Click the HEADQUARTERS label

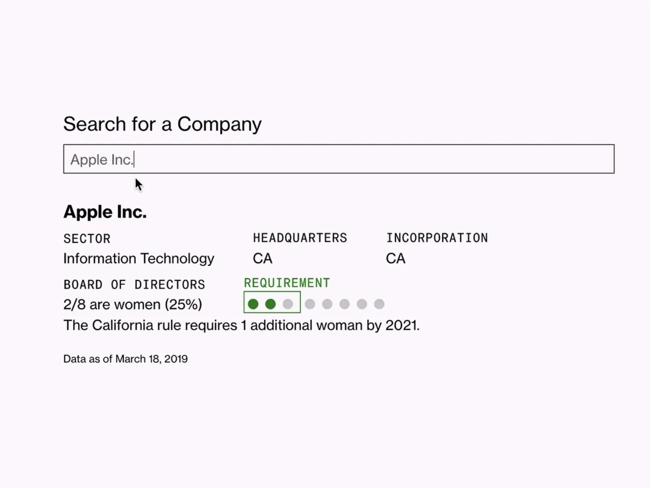point(300,238)
